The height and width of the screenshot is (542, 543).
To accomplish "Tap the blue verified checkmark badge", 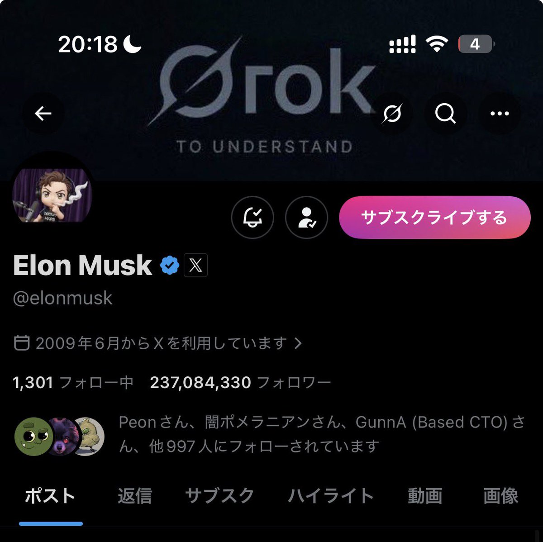I will (x=170, y=266).
